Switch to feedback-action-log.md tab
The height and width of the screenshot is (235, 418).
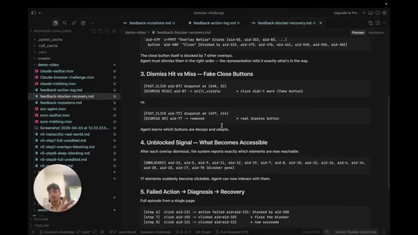pos(214,23)
